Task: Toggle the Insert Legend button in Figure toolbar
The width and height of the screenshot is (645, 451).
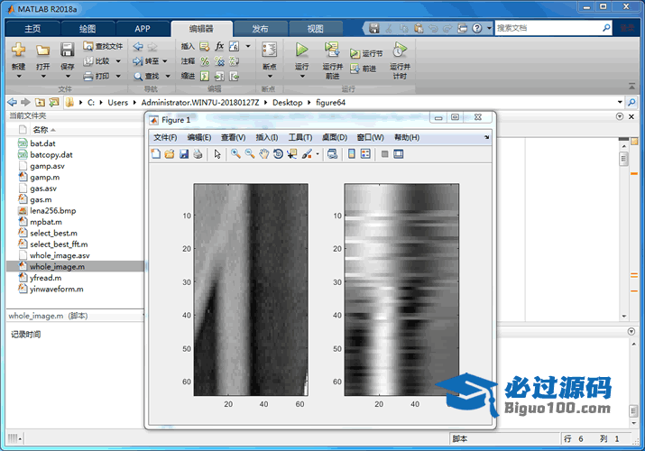Action: pos(365,154)
